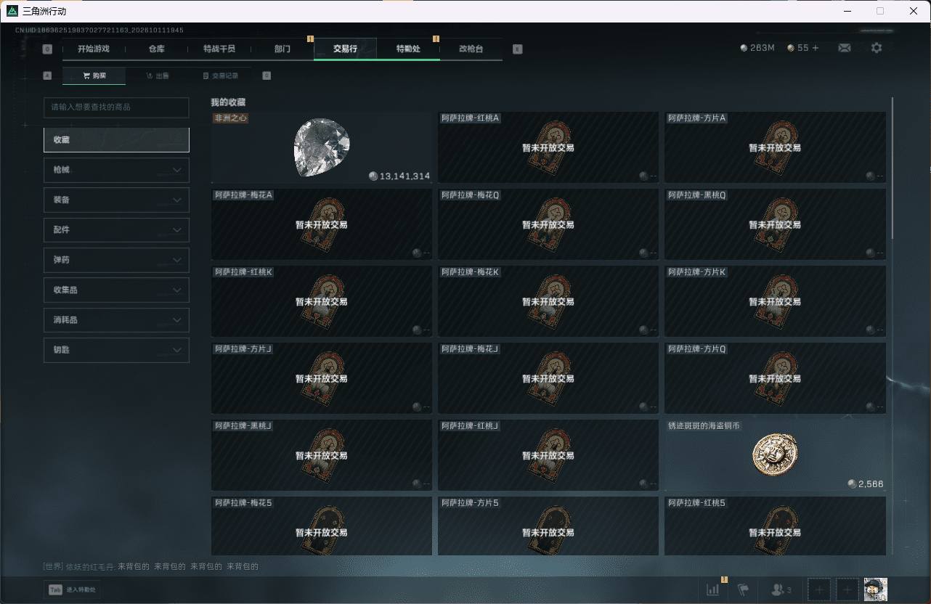
Task: Add teammate in first empty squad slot
Action: coord(819,589)
